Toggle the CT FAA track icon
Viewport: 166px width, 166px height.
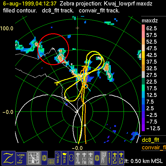(84, 158)
